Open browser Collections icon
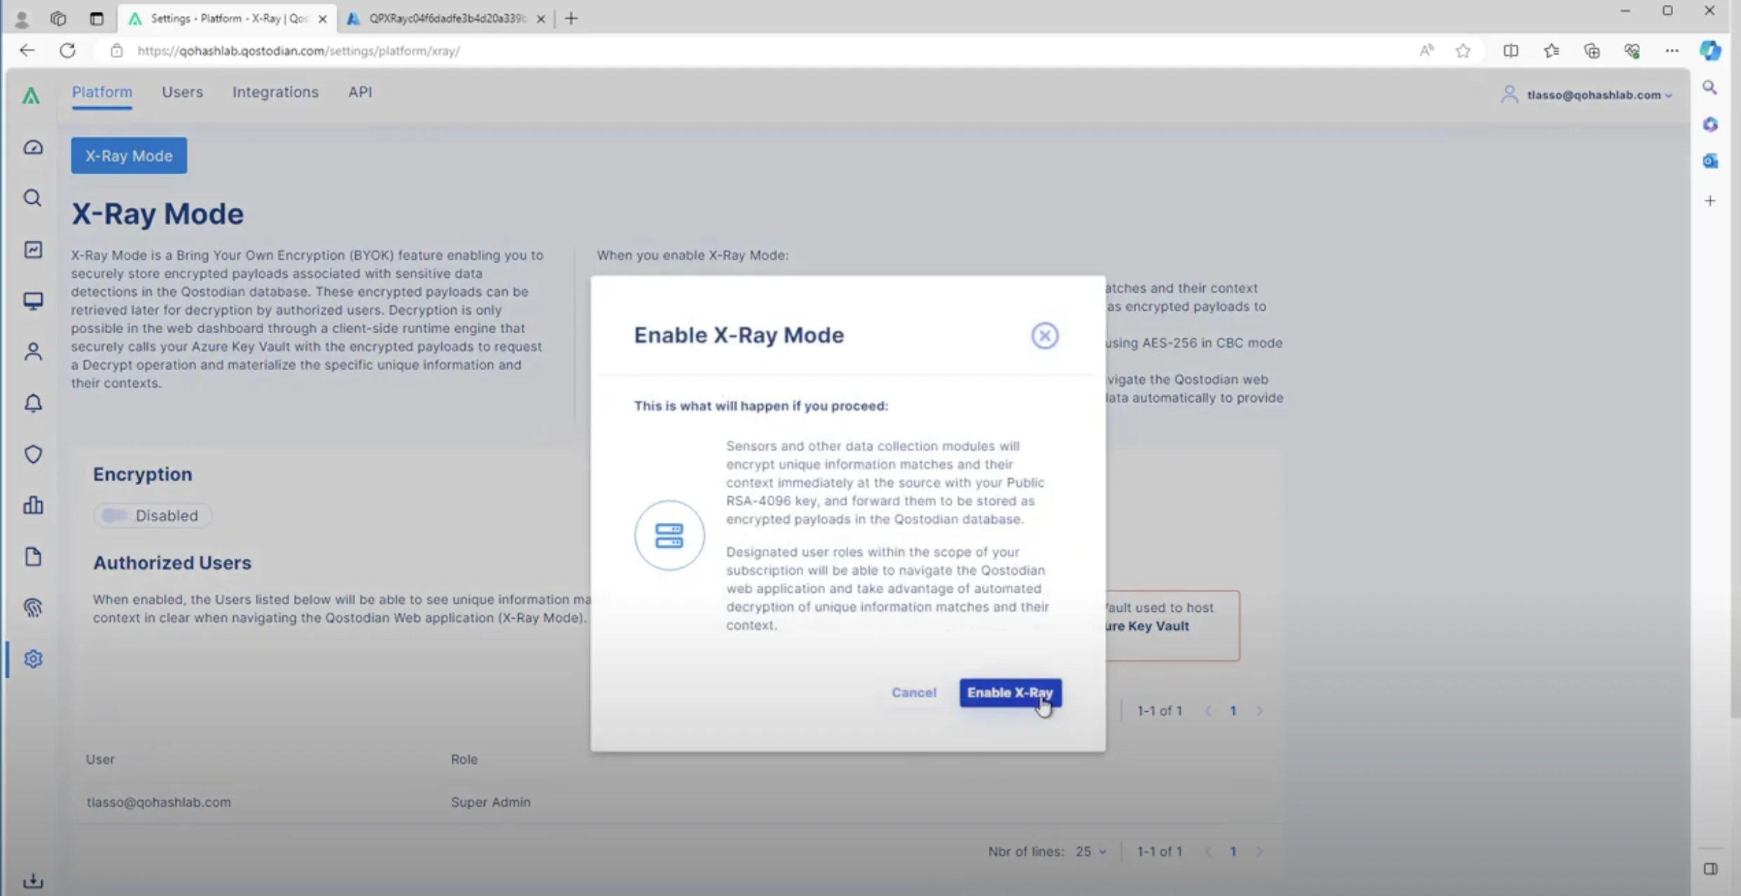 [1592, 50]
